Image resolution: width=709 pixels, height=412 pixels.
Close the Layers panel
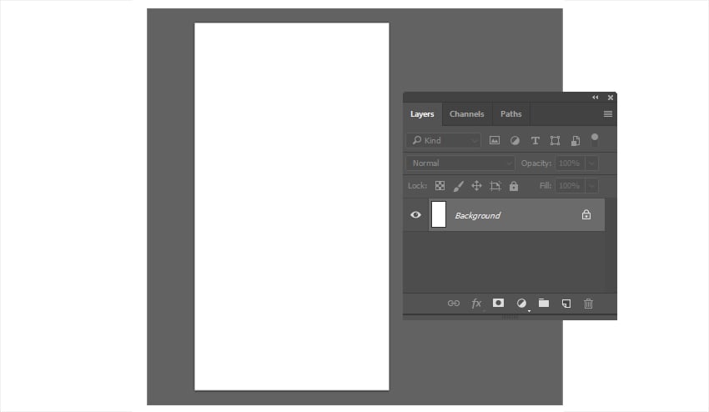click(611, 98)
